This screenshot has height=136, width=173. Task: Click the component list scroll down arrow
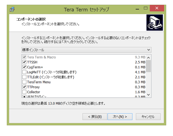point(148,95)
